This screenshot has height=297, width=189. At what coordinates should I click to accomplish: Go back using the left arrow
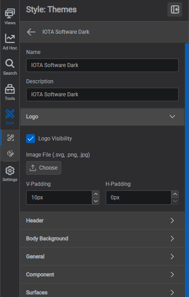(x=31, y=32)
